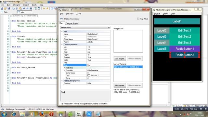Click the Paste toolbar icon
Viewport: 208px width, 117px height.
click(20, 8)
